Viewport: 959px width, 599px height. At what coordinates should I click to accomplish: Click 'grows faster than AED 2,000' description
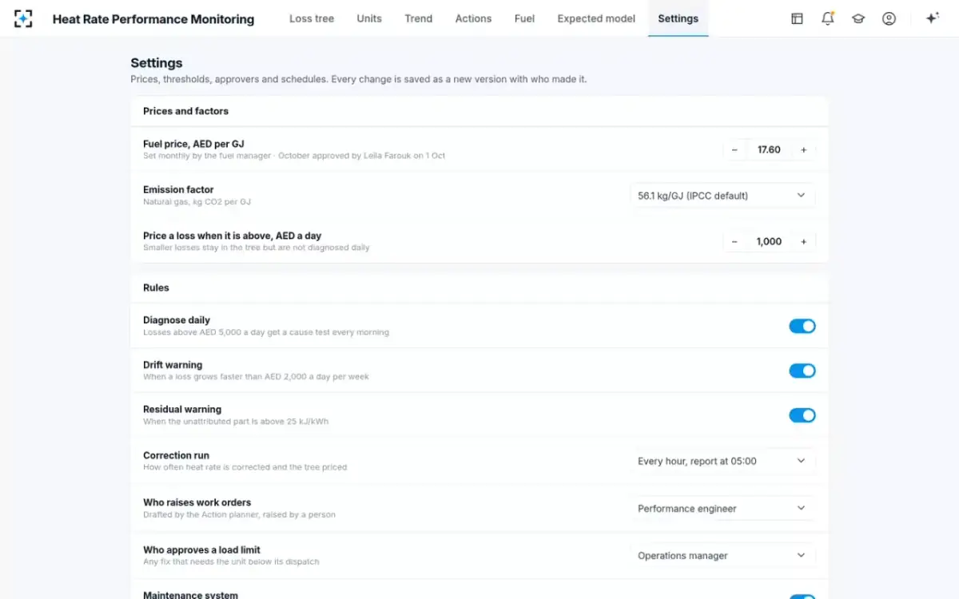256,377
